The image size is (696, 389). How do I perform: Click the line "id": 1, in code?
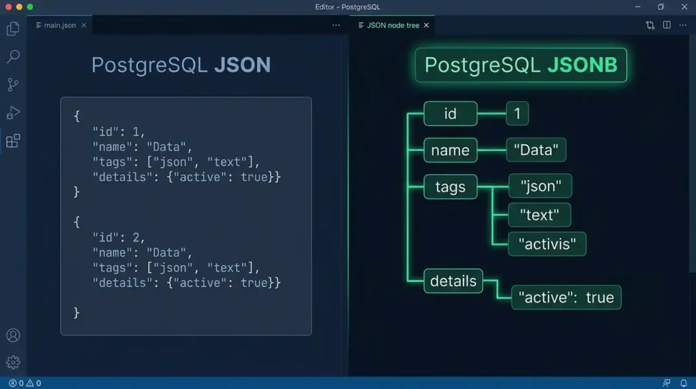point(118,132)
